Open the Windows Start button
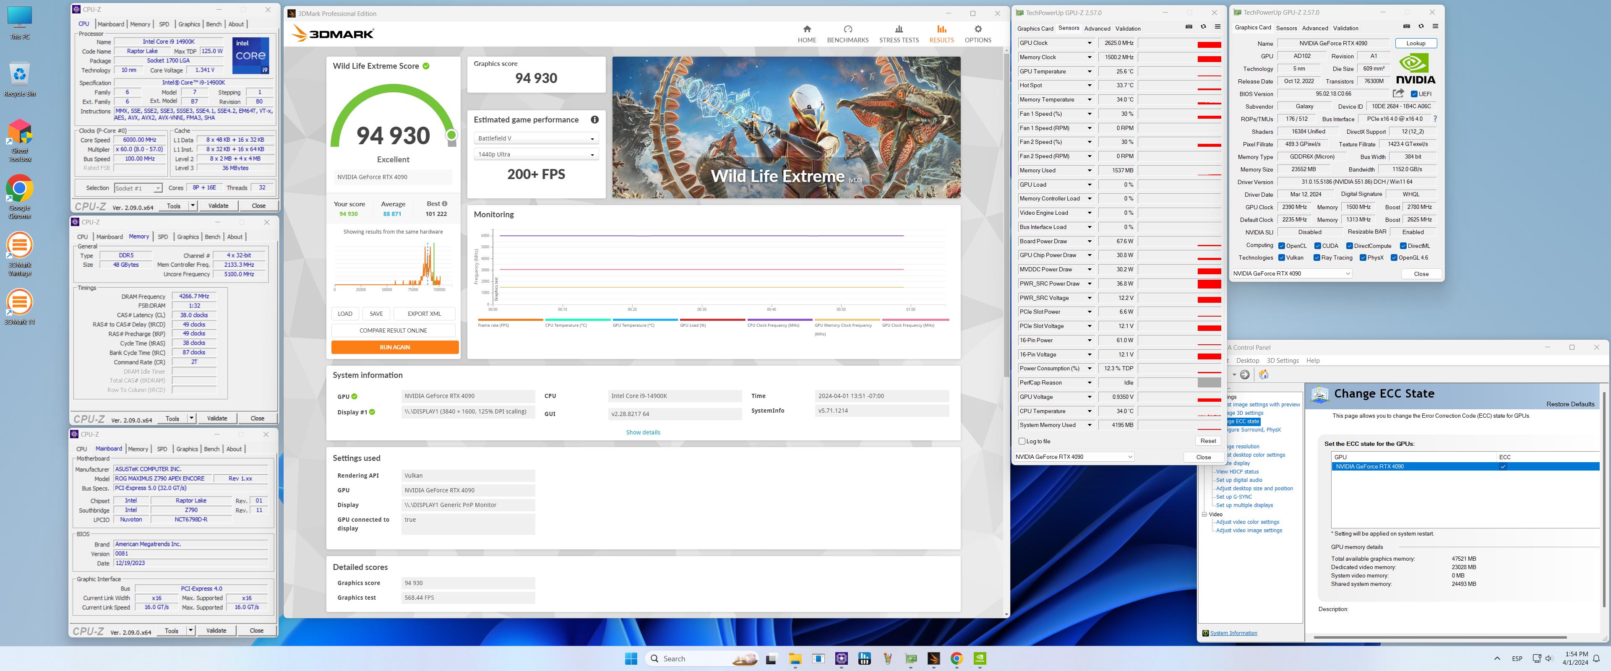This screenshot has width=1611, height=671. [631, 658]
